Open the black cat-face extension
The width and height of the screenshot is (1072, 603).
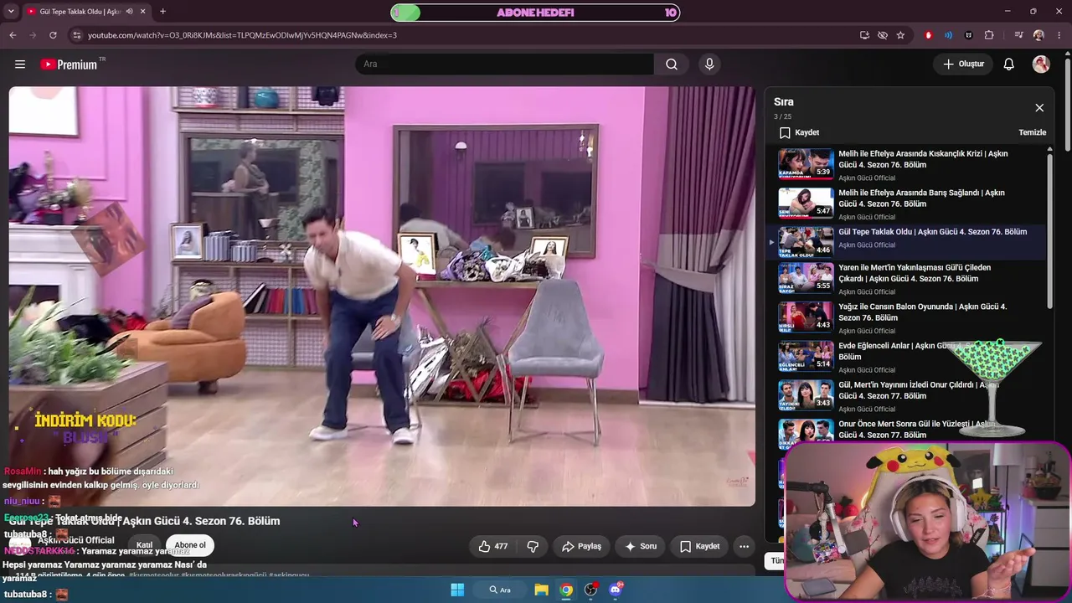point(969,35)
